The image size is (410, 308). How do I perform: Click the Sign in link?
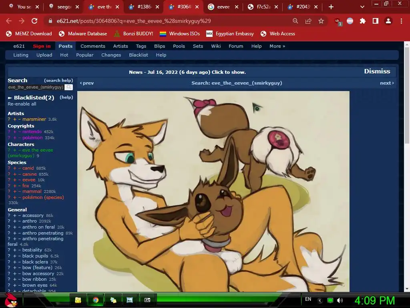coord(42,46)
